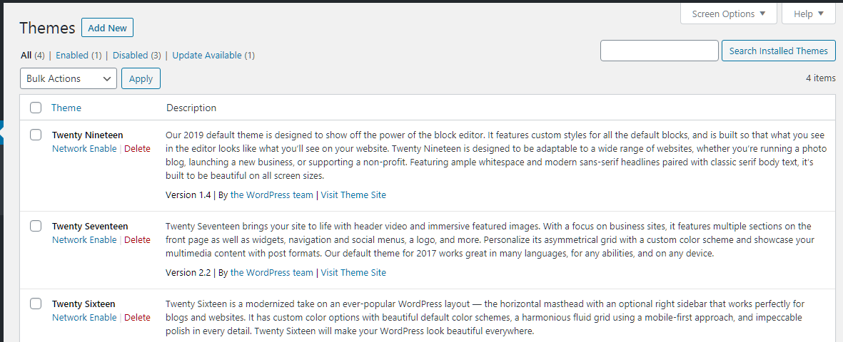The width and height of the screenshot is (843, 342).
Task: Network Enable the Twenty Nineteen theme
Action: point(84,149)
